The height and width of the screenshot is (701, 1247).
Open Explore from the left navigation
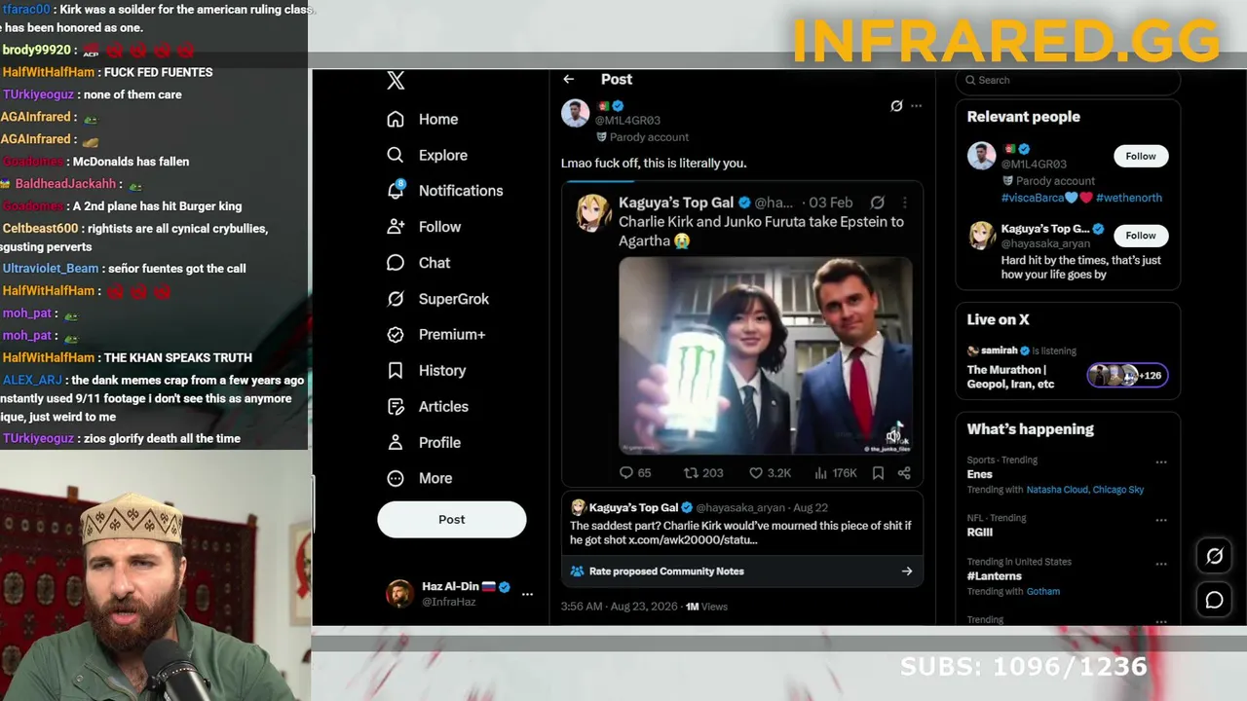point(427,155)
